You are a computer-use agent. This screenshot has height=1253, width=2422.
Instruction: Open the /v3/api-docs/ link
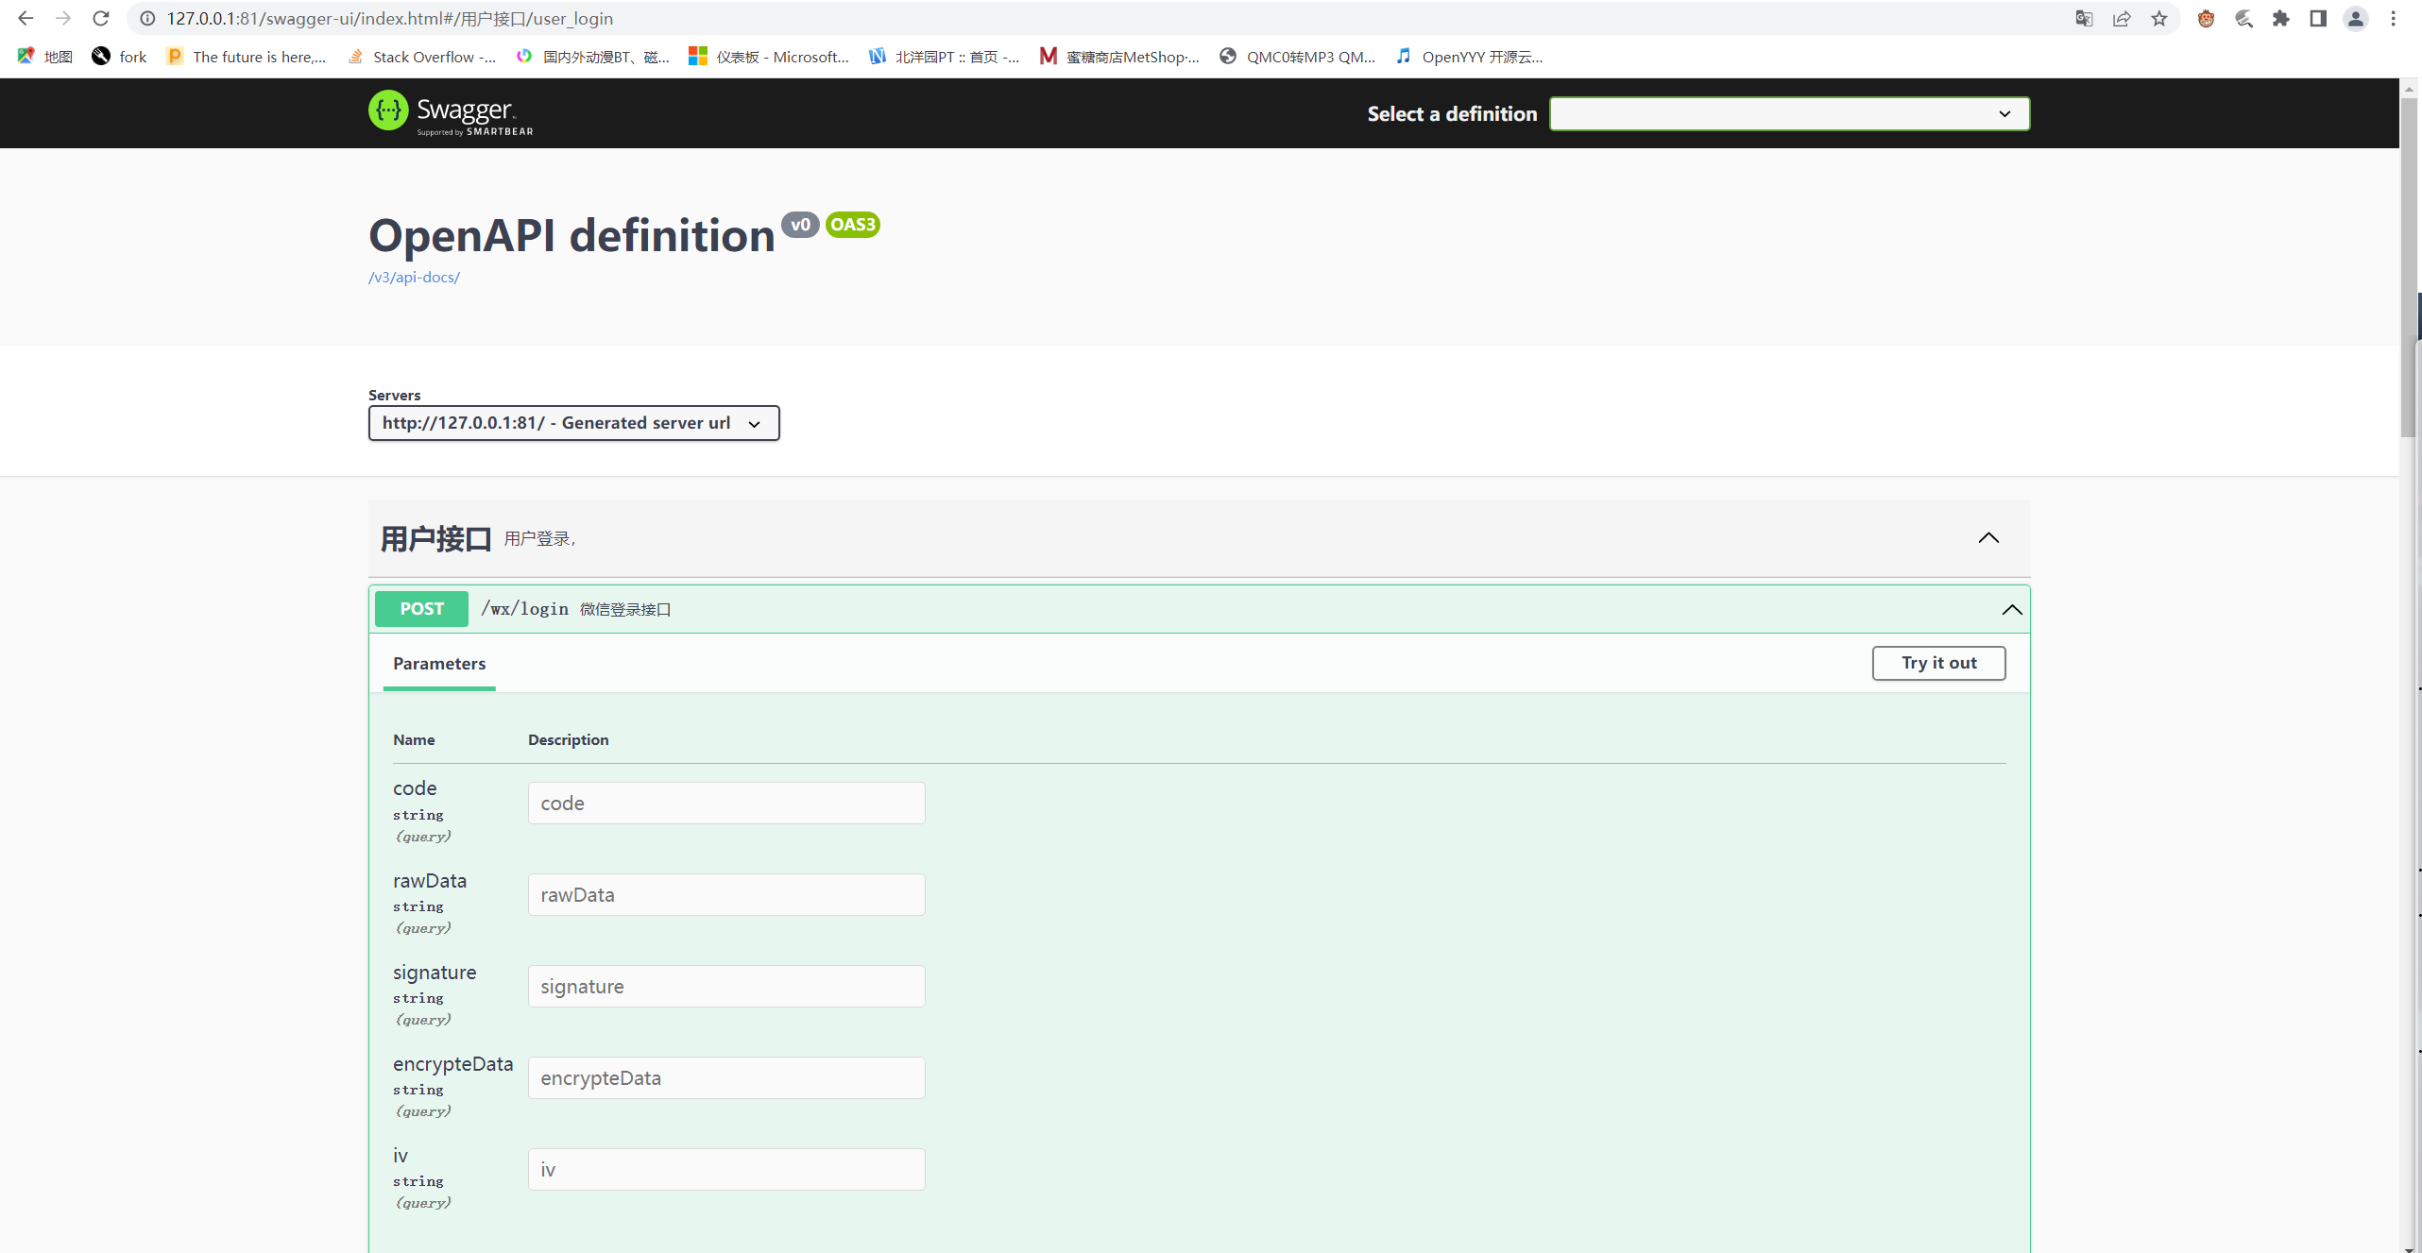point(414,277)
